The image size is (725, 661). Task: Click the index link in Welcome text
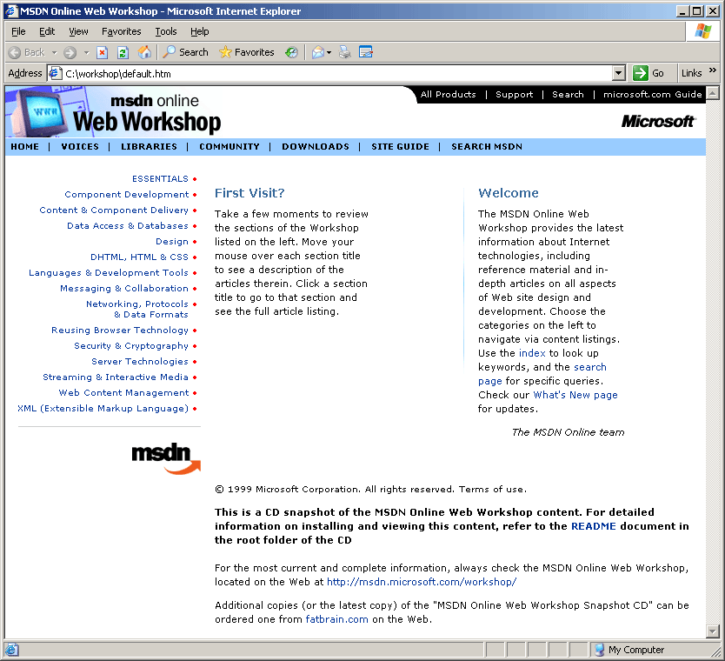pyautogui.click(x=532, y=353)
